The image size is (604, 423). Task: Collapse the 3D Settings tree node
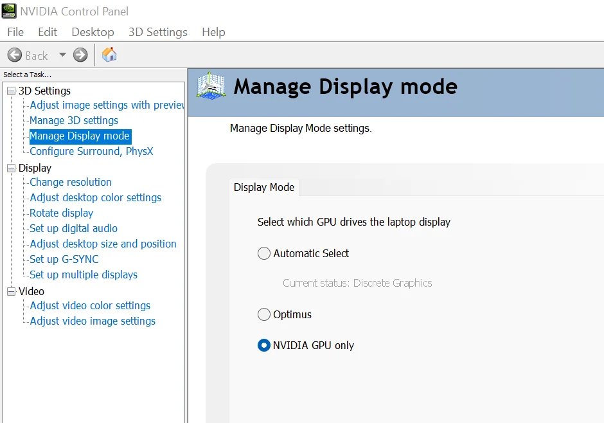point(12,91)
